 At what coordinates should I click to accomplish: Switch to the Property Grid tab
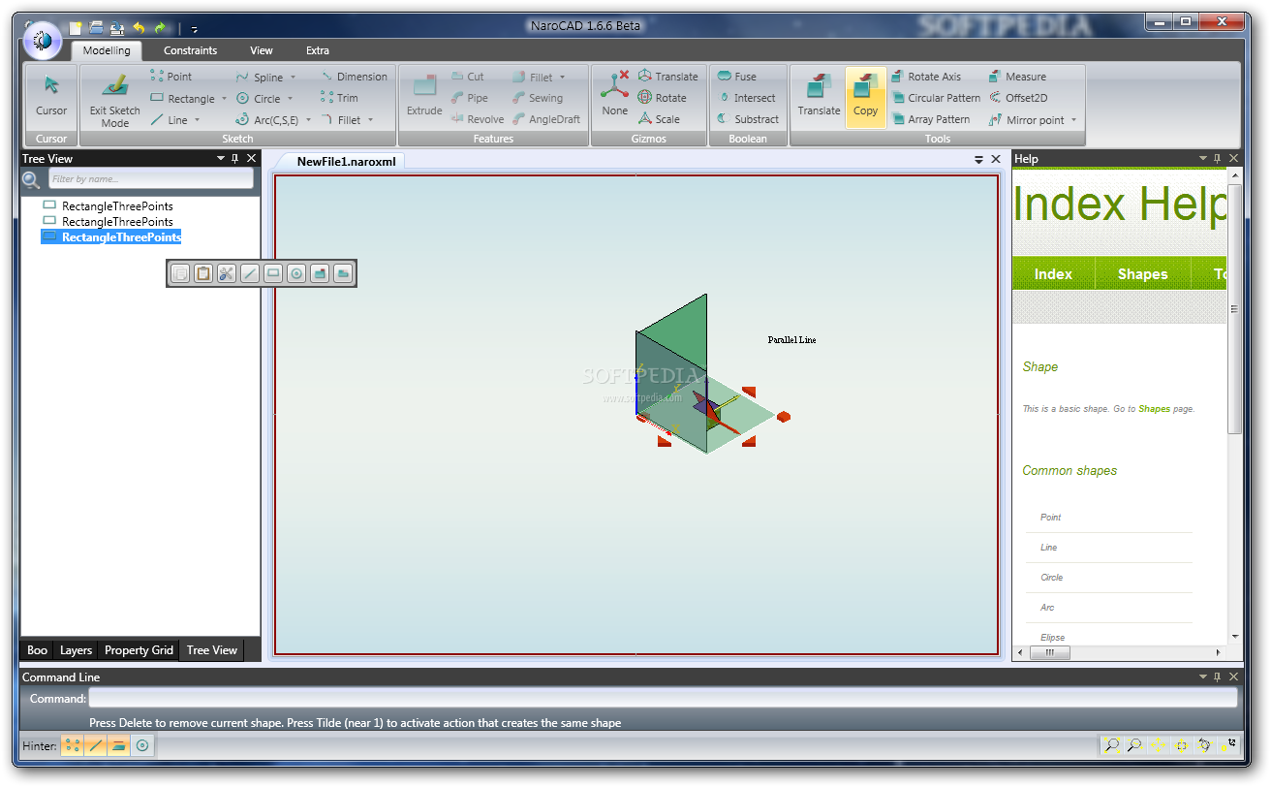tap(139, 650)
